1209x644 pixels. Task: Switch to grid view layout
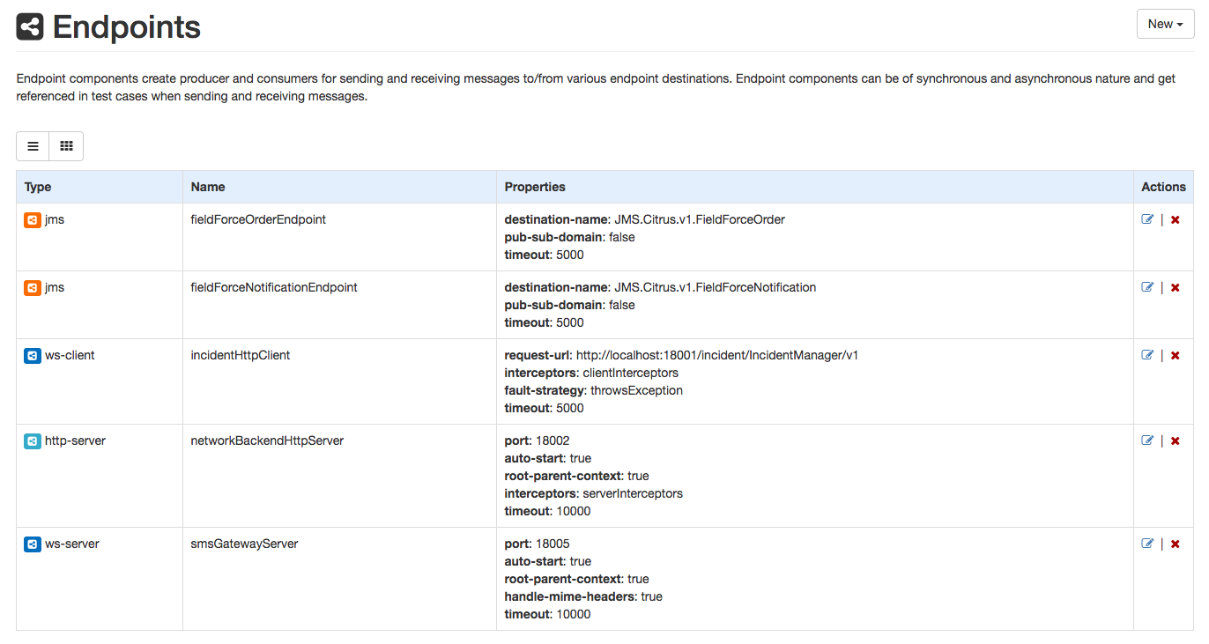[x=66, y=146]
